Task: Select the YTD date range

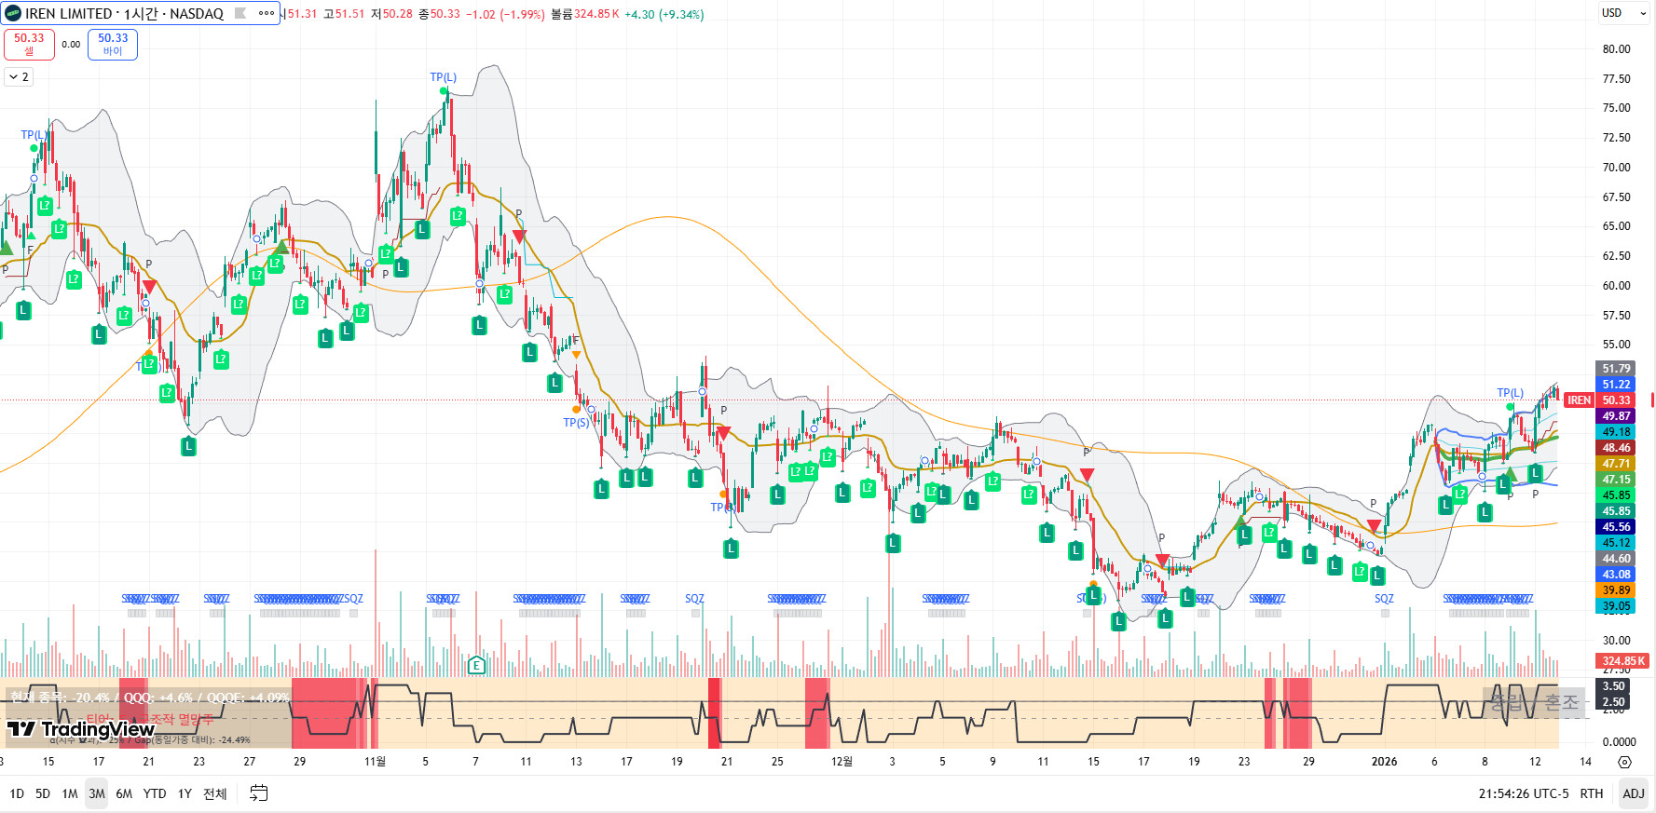Action: [155, 793]
